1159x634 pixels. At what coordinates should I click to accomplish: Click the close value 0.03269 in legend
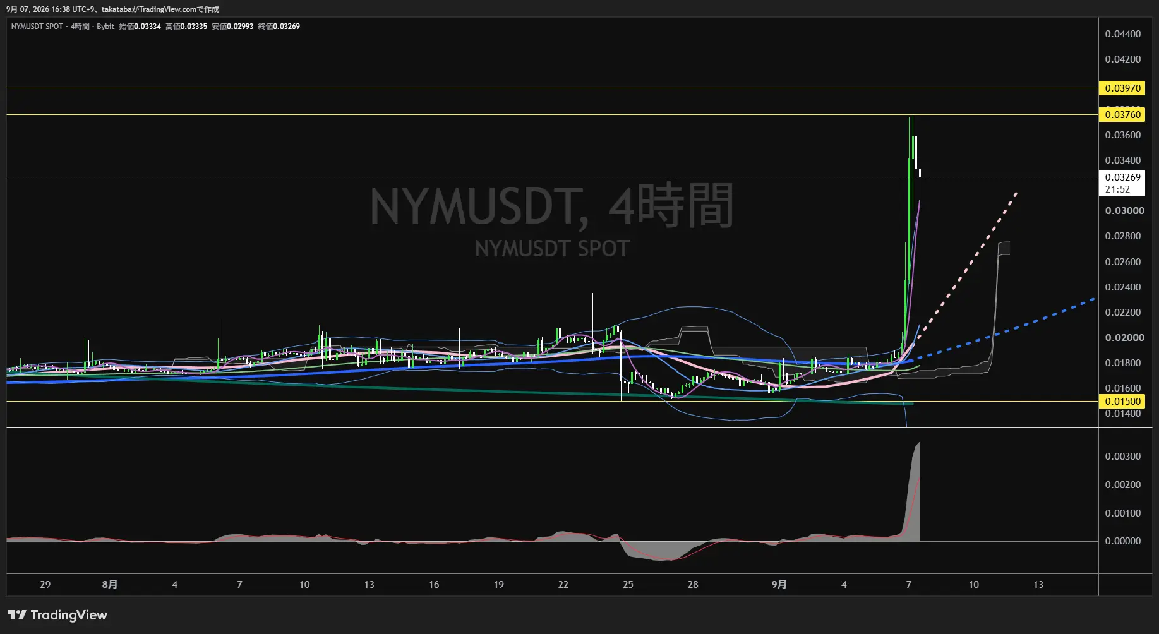pyautogui.click(x=287, y=27)
